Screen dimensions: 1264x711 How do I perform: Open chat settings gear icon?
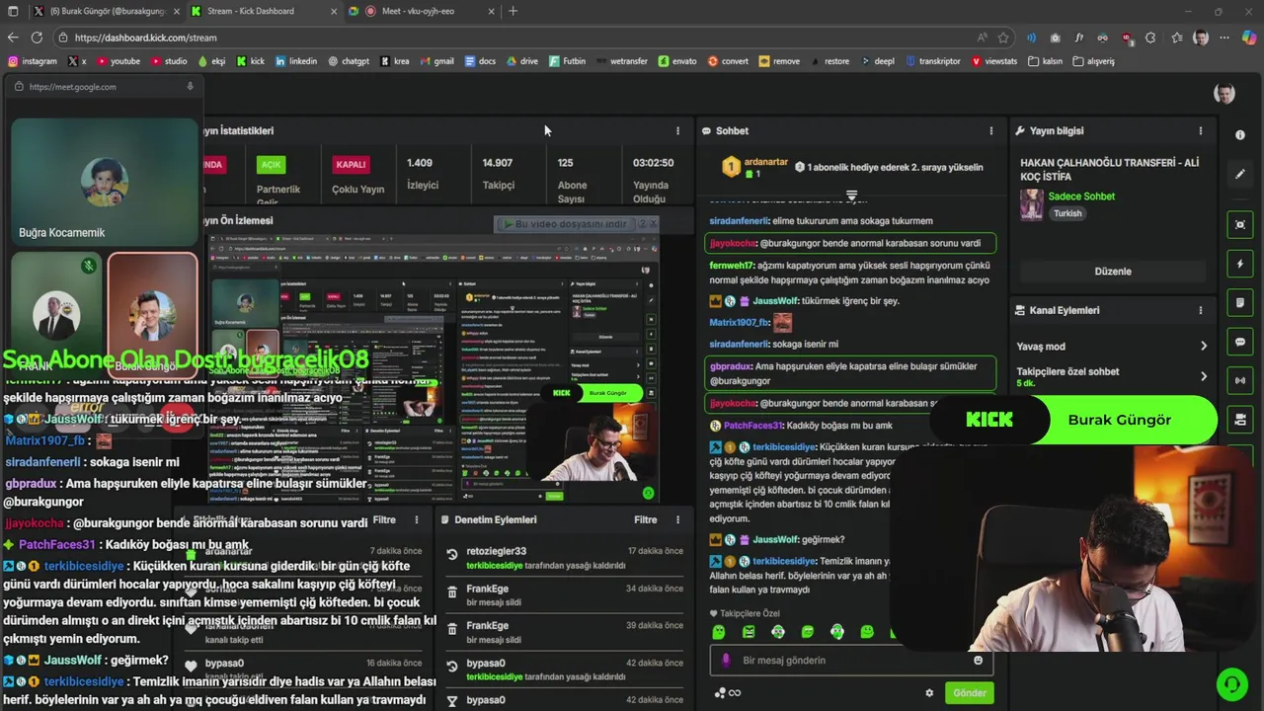[929, 693]
